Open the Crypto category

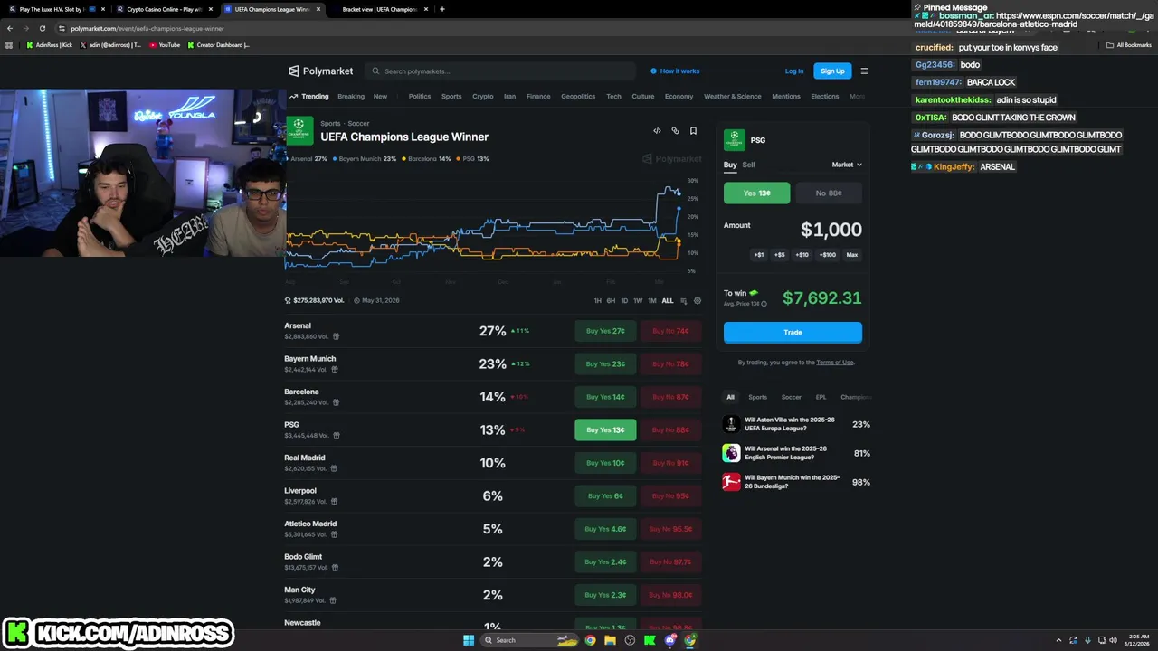(x=483, y=97)
